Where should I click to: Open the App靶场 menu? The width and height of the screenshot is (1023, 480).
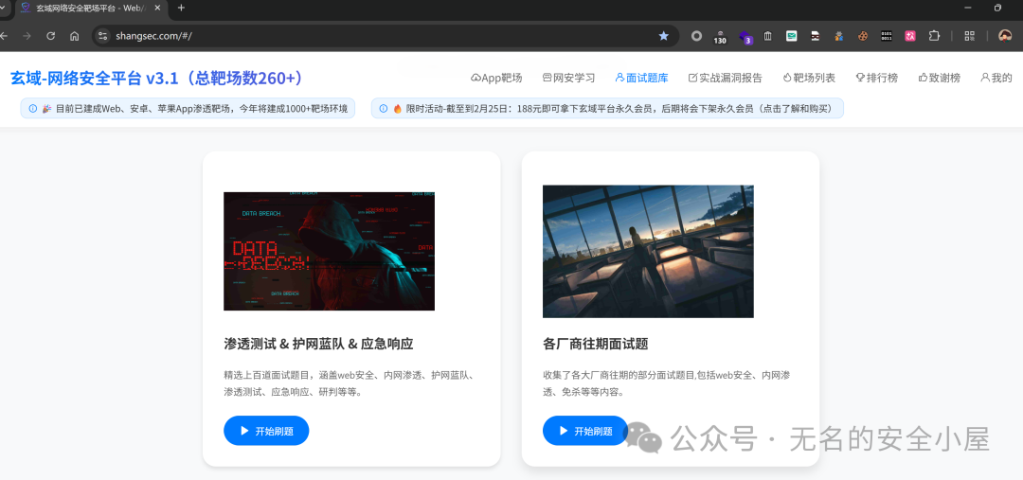[495, 78]
